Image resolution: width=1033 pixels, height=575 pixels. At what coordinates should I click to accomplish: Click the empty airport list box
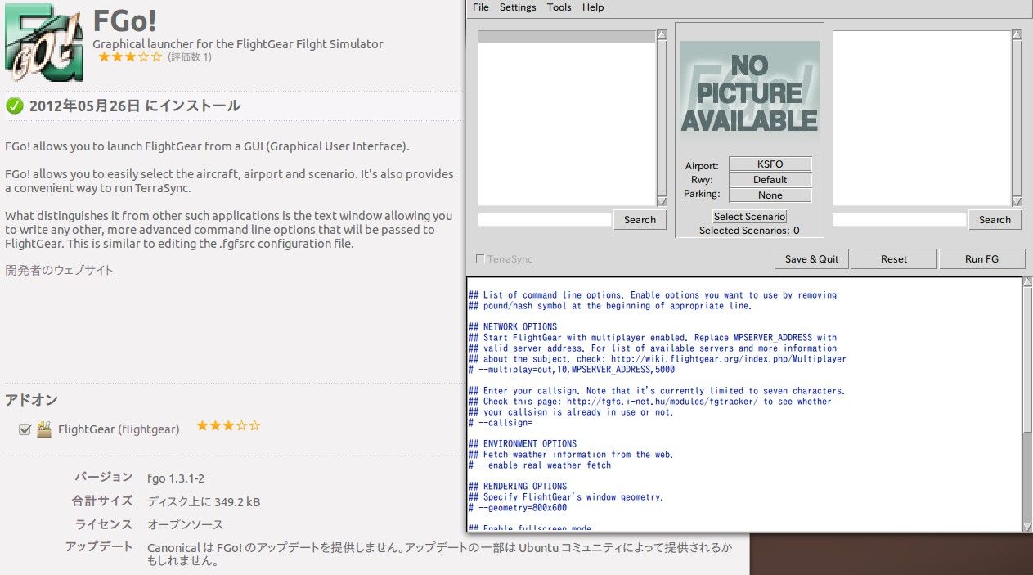(922, 119)
